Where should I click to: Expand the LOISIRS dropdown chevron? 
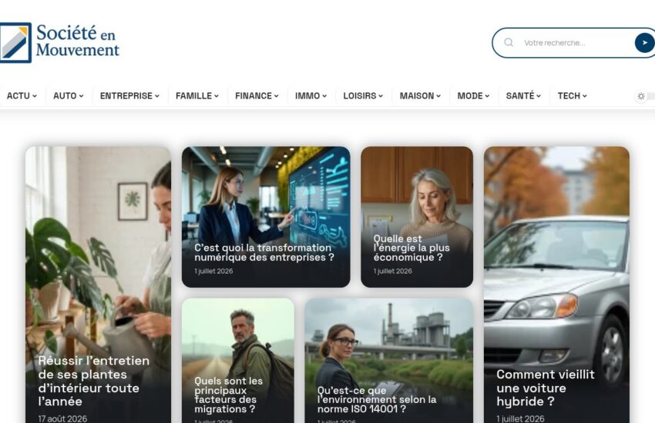coord(381,96)
